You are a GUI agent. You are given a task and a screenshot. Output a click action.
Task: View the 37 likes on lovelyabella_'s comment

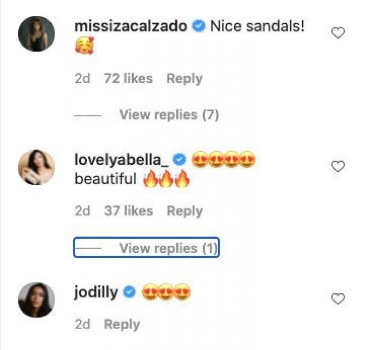coord(128,211)
